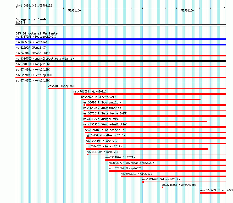Select nsv3324025 (Audano2019) label
The height and width of the screenshot is (203, 233).
pyautogui.click(x=104, y=146)
